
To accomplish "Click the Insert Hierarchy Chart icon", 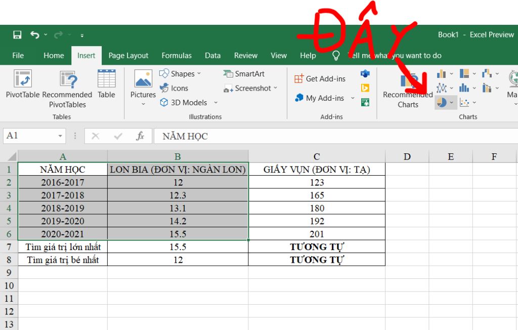I will (x=464, y=73).
